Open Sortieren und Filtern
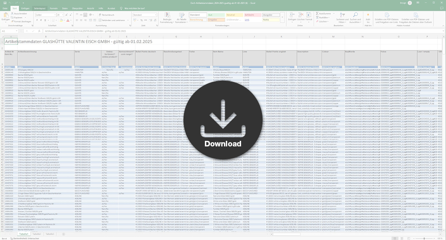 click(x=342, y=18)
